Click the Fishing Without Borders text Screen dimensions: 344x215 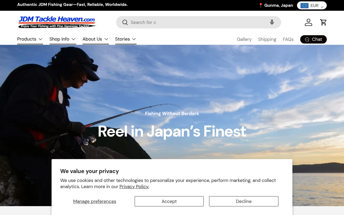pyautogui.click(x=172, y=113)
